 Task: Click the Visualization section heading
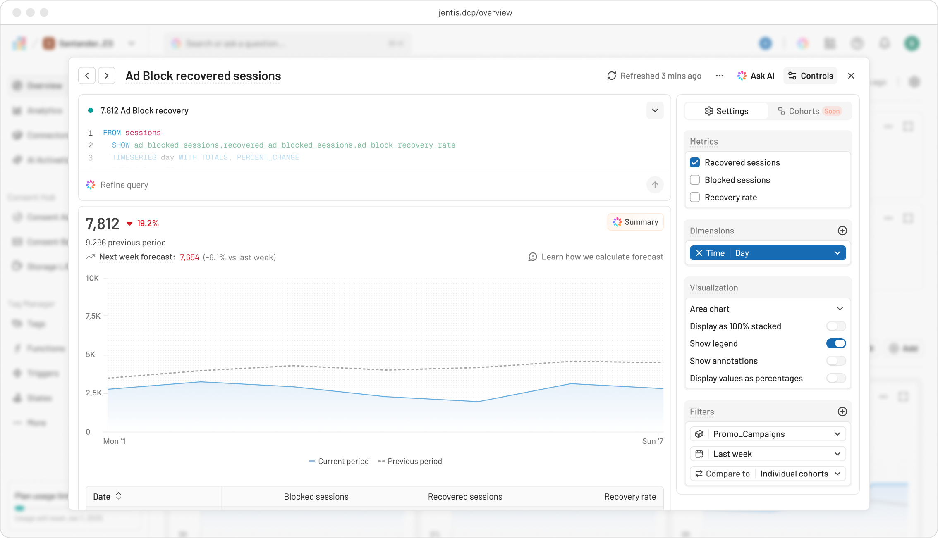point(714,288)
